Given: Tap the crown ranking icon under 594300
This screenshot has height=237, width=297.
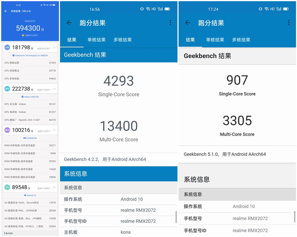Looking at the screenshot, I should pyautogui.click(x=23, y=35).
